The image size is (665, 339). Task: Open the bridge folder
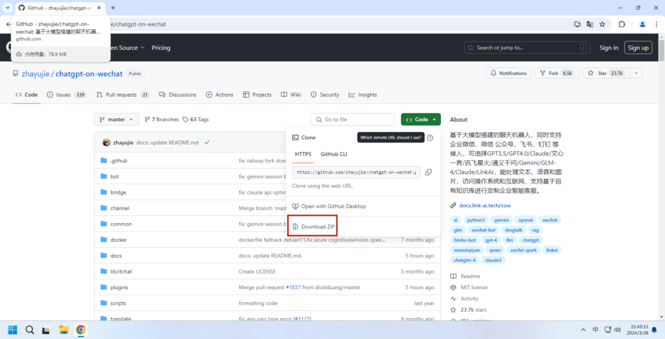118,192
